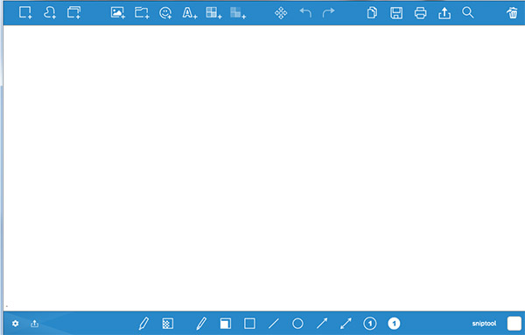
Task: Capture a new rectangular region snip
Action: [25, 13]
